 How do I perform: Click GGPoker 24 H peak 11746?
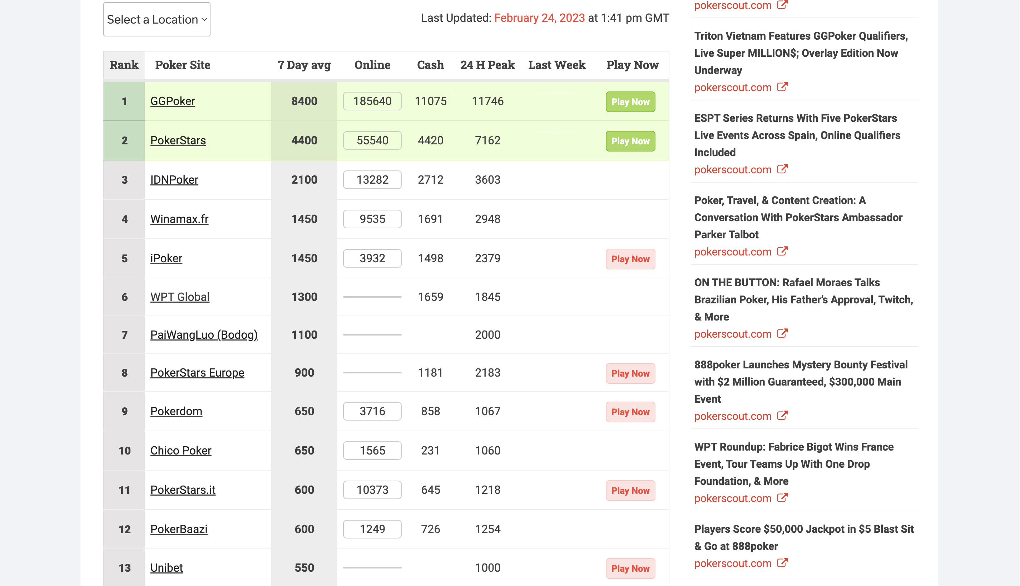(x=487, y=101)
